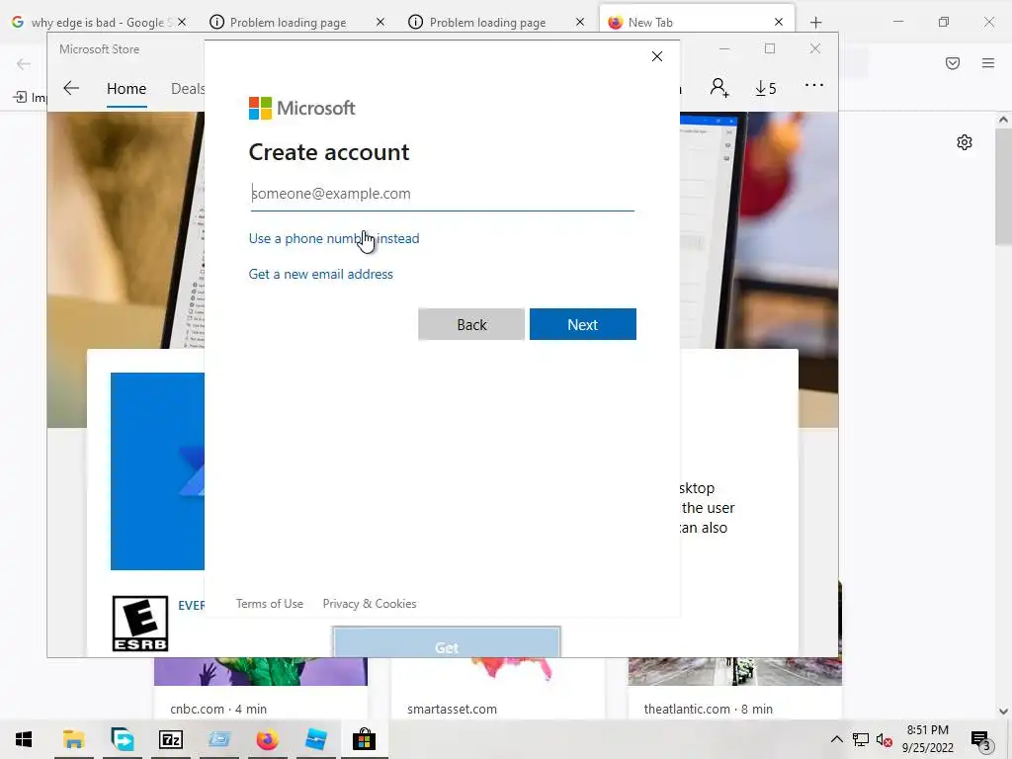Open the Action Center notifications icon
The width and height of the screenshot is (1012, 759).
(981, 741)
